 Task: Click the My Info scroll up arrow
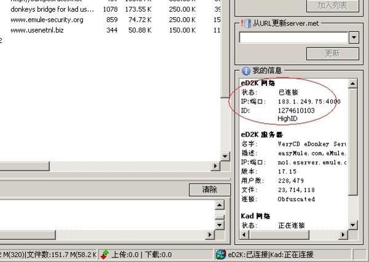pos(353,83)
